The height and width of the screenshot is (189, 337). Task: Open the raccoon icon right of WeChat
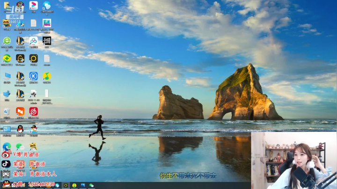(33, 147)
